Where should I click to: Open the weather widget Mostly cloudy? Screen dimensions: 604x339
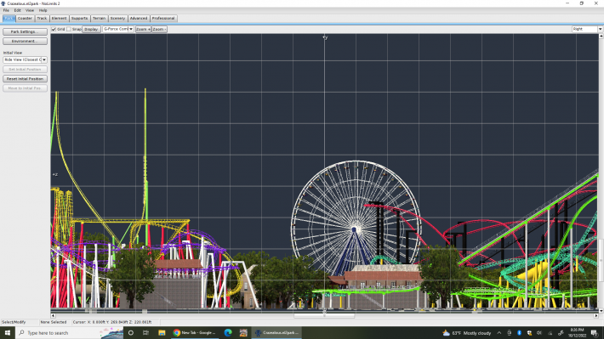pos(466,333)
